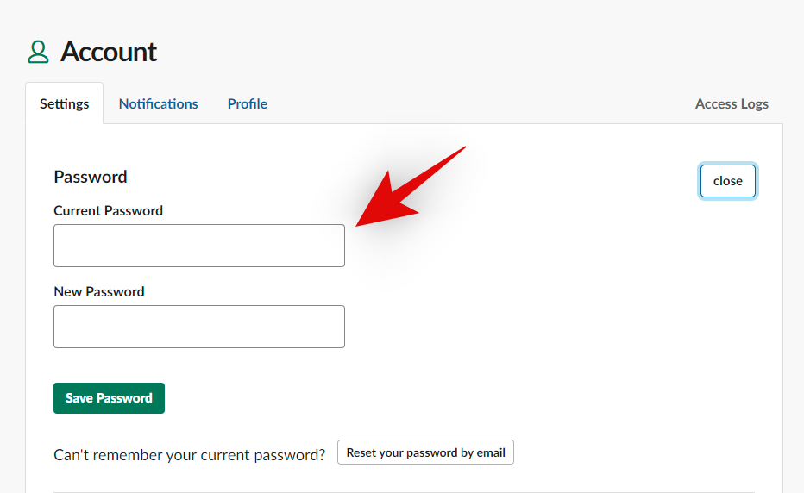Click the New Password field label
804x493 pixels.
click(x=99, y=291)
